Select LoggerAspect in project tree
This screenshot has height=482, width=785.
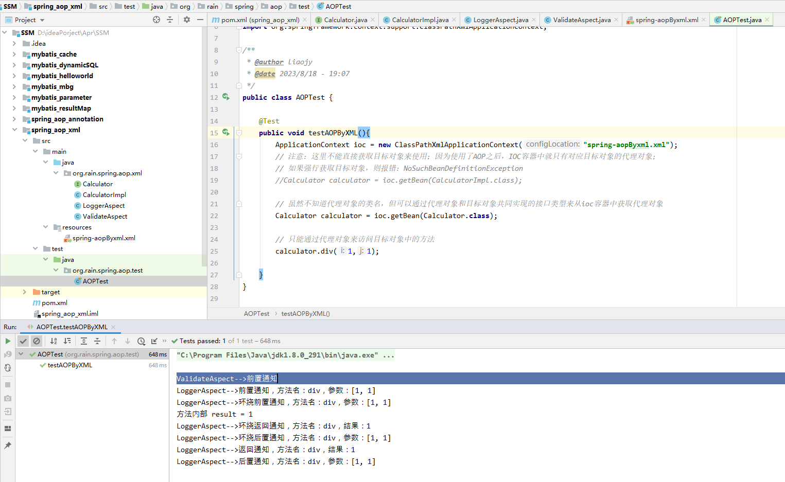[x=103, y=205]
